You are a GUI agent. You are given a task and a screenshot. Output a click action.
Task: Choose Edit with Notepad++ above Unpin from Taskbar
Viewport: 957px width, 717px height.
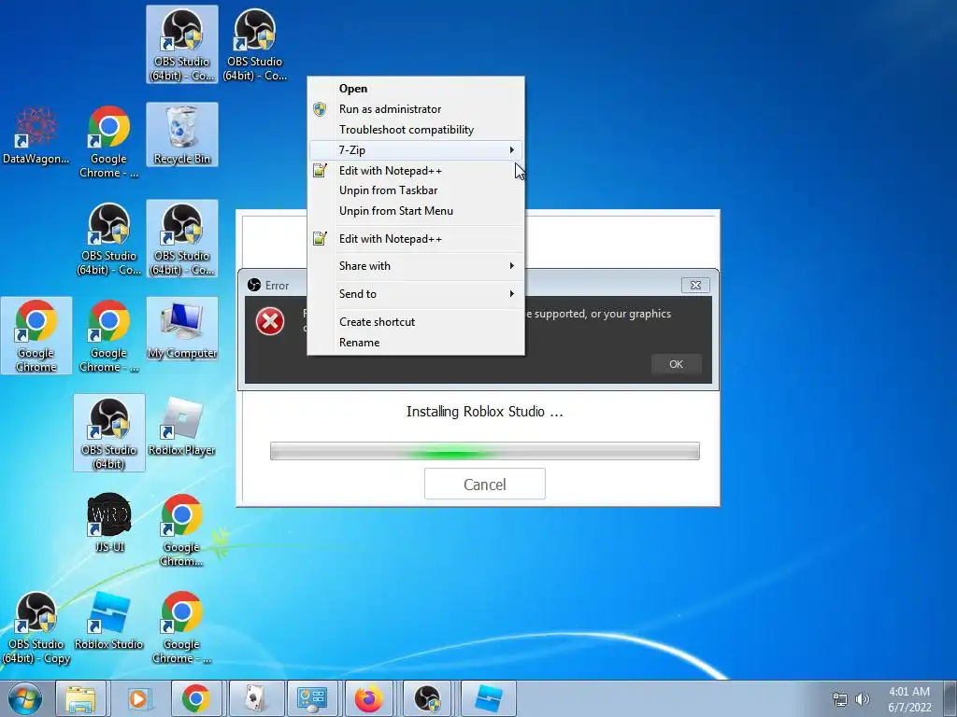416,171
